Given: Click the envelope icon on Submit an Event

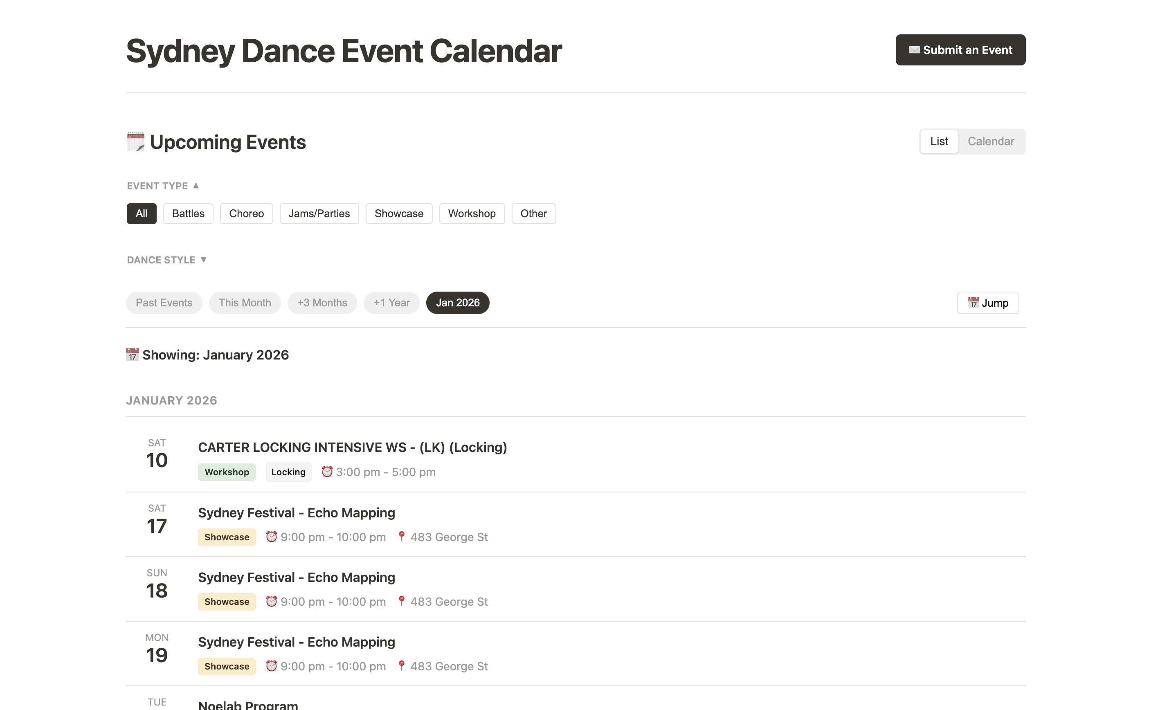Looking at the screenshot, I should (914, 50).
